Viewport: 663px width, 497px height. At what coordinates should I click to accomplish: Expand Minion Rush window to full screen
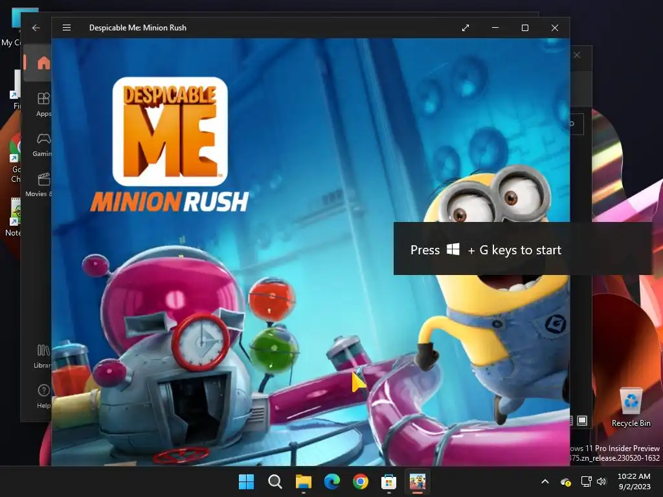point(466,28)
